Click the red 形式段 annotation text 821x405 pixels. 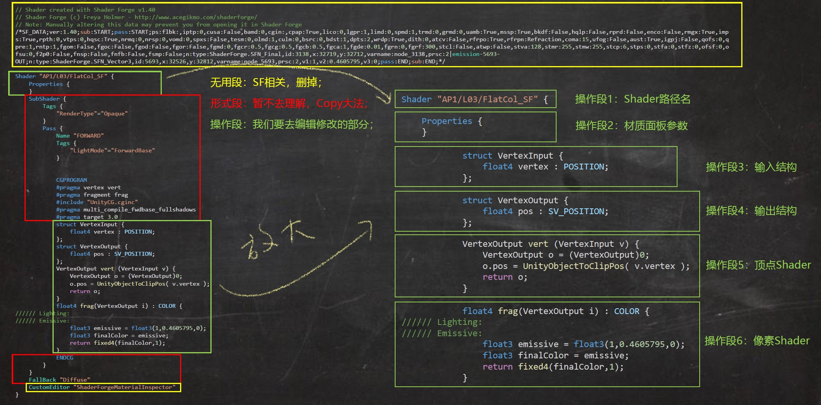coord(289,103)
